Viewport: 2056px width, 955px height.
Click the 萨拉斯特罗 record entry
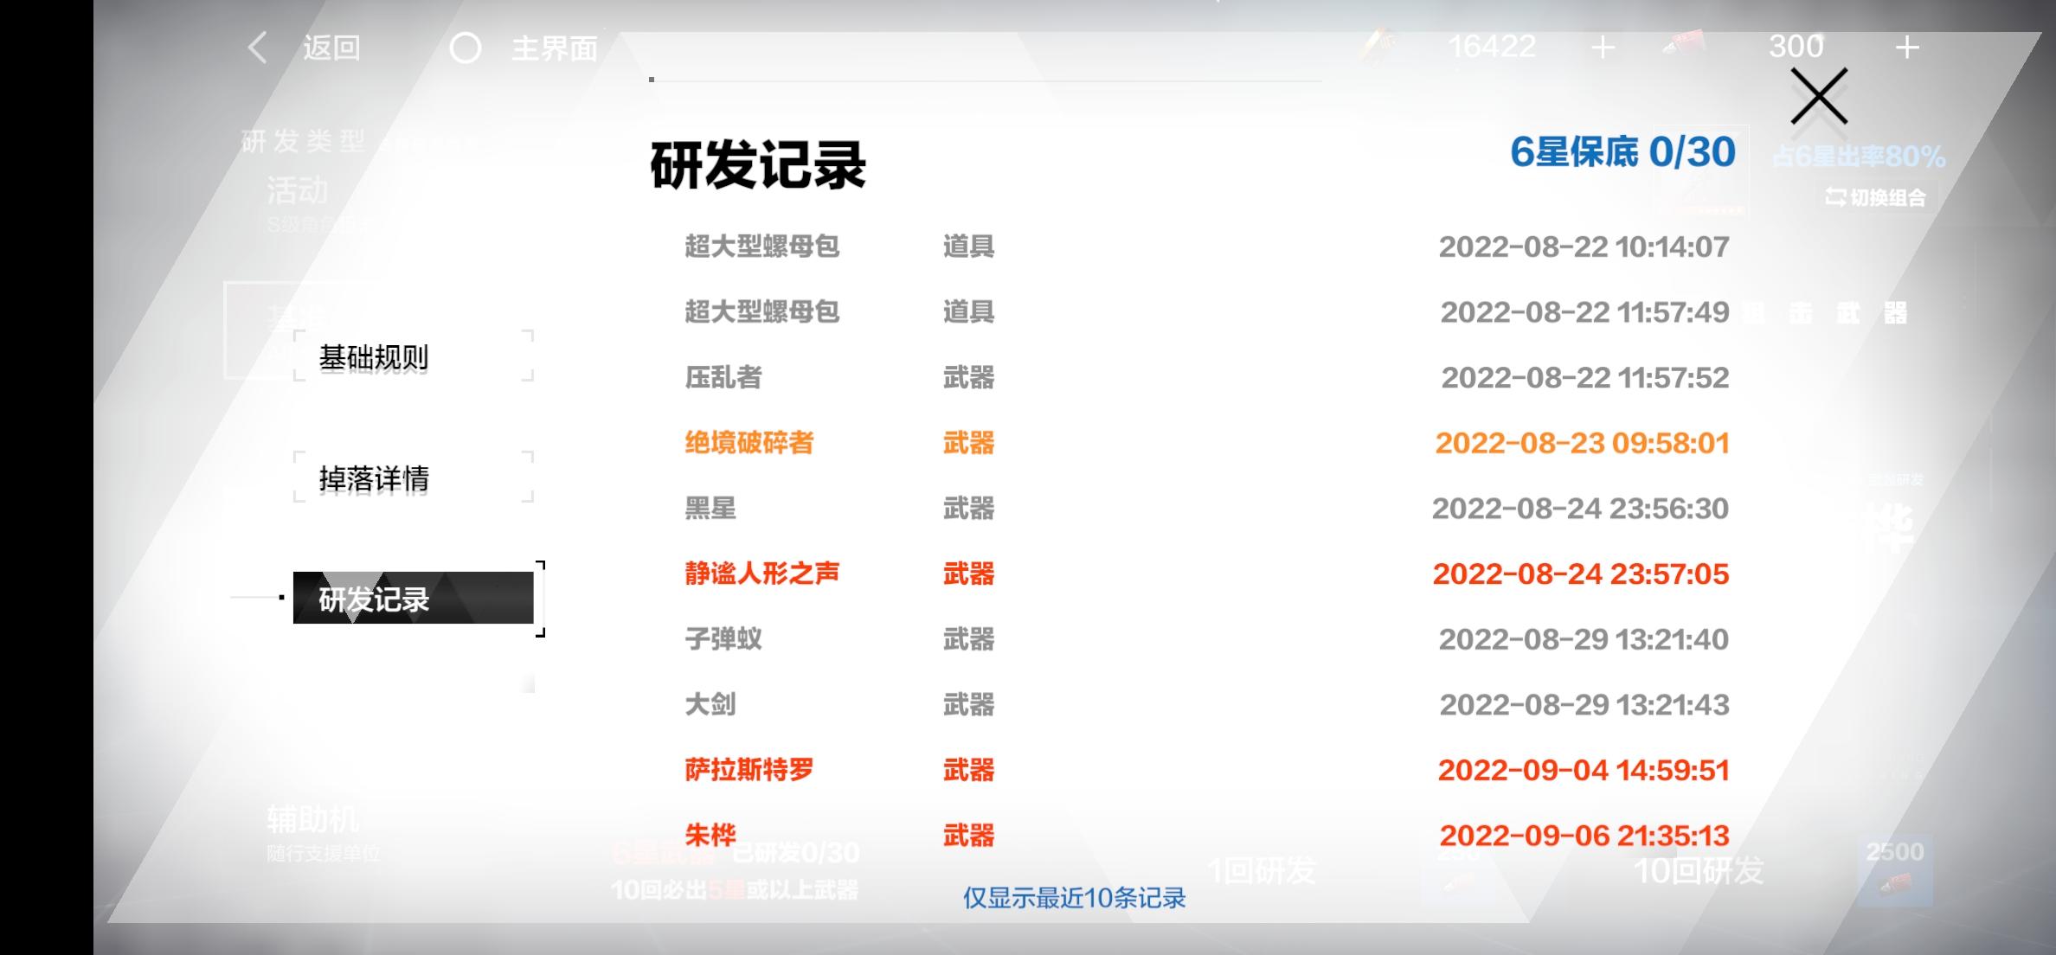[x=749, y=770]
